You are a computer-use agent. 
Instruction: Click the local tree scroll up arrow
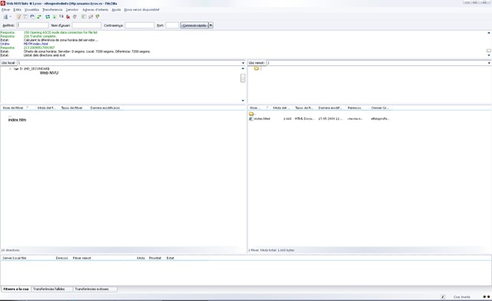click(x=243, y=68)
